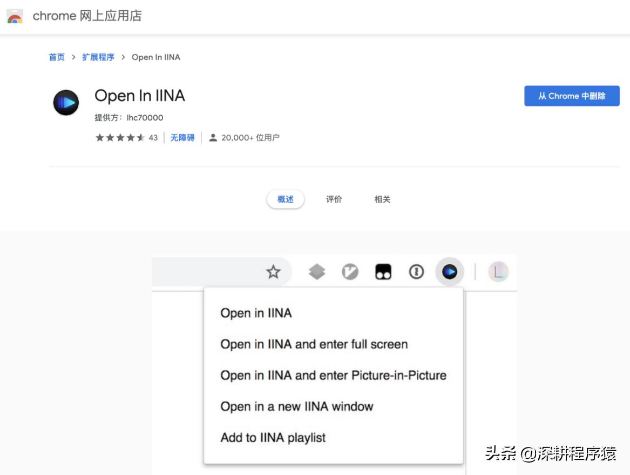Screen dimensions: 630x475
Task: Click the IINA toolbar extension icon
Action: pos(450,272)
